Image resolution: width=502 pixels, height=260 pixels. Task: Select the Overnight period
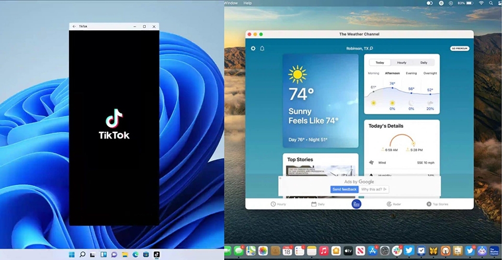click(430, 73)
